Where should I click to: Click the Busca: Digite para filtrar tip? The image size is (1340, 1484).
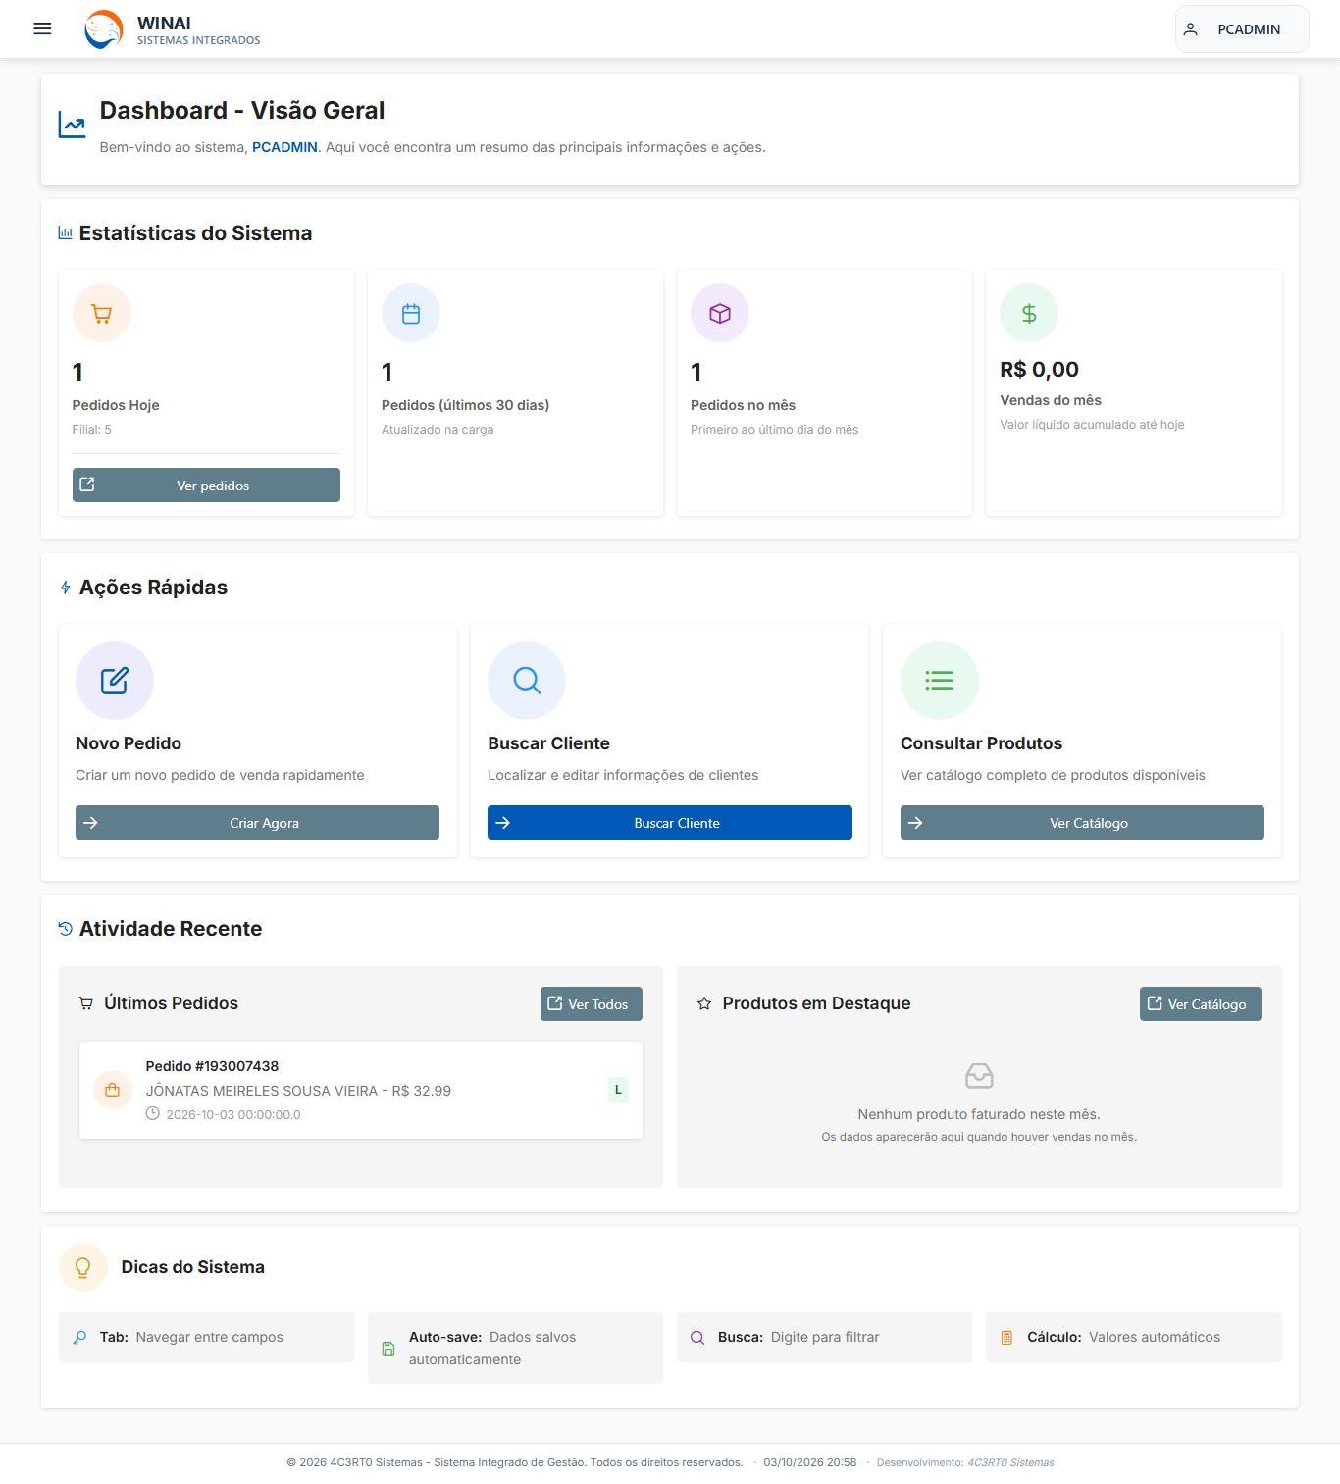[x=824, y=1337]
